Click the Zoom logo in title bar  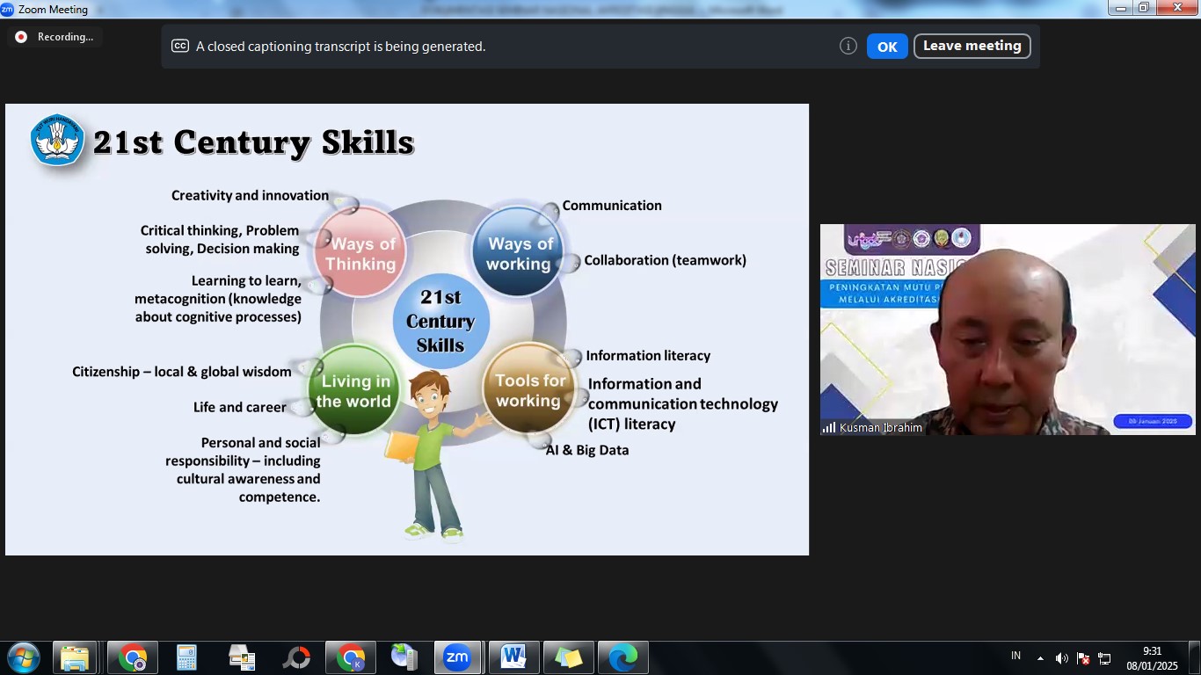click(7, 9)
